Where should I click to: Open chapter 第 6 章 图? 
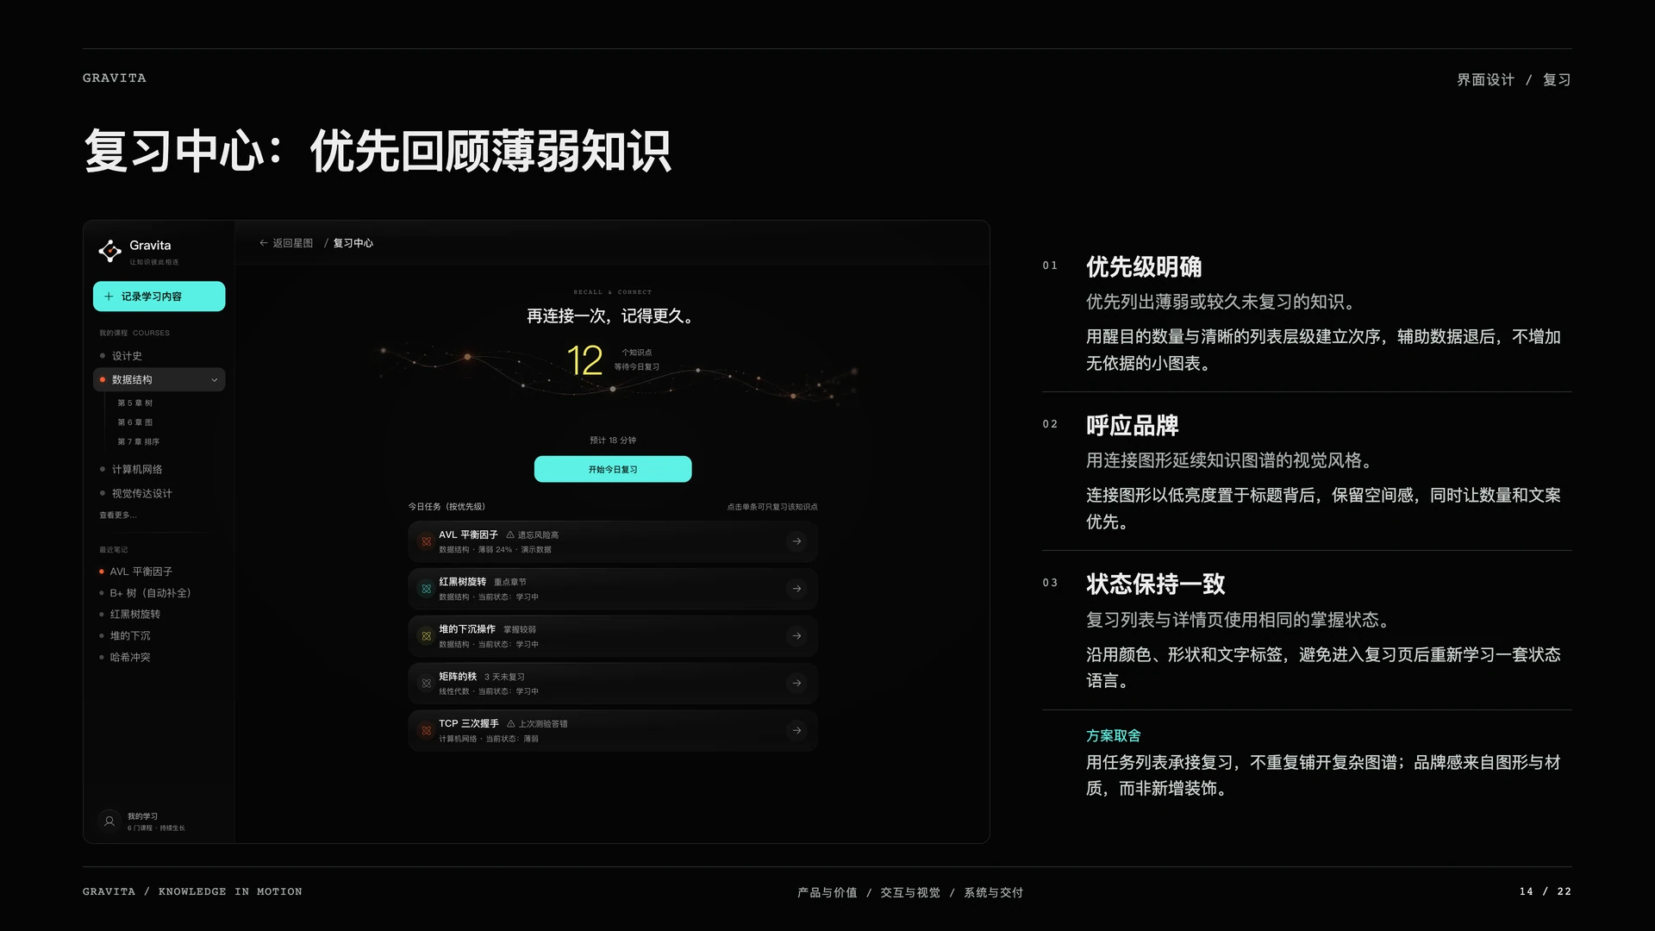(x=135, y=422)
